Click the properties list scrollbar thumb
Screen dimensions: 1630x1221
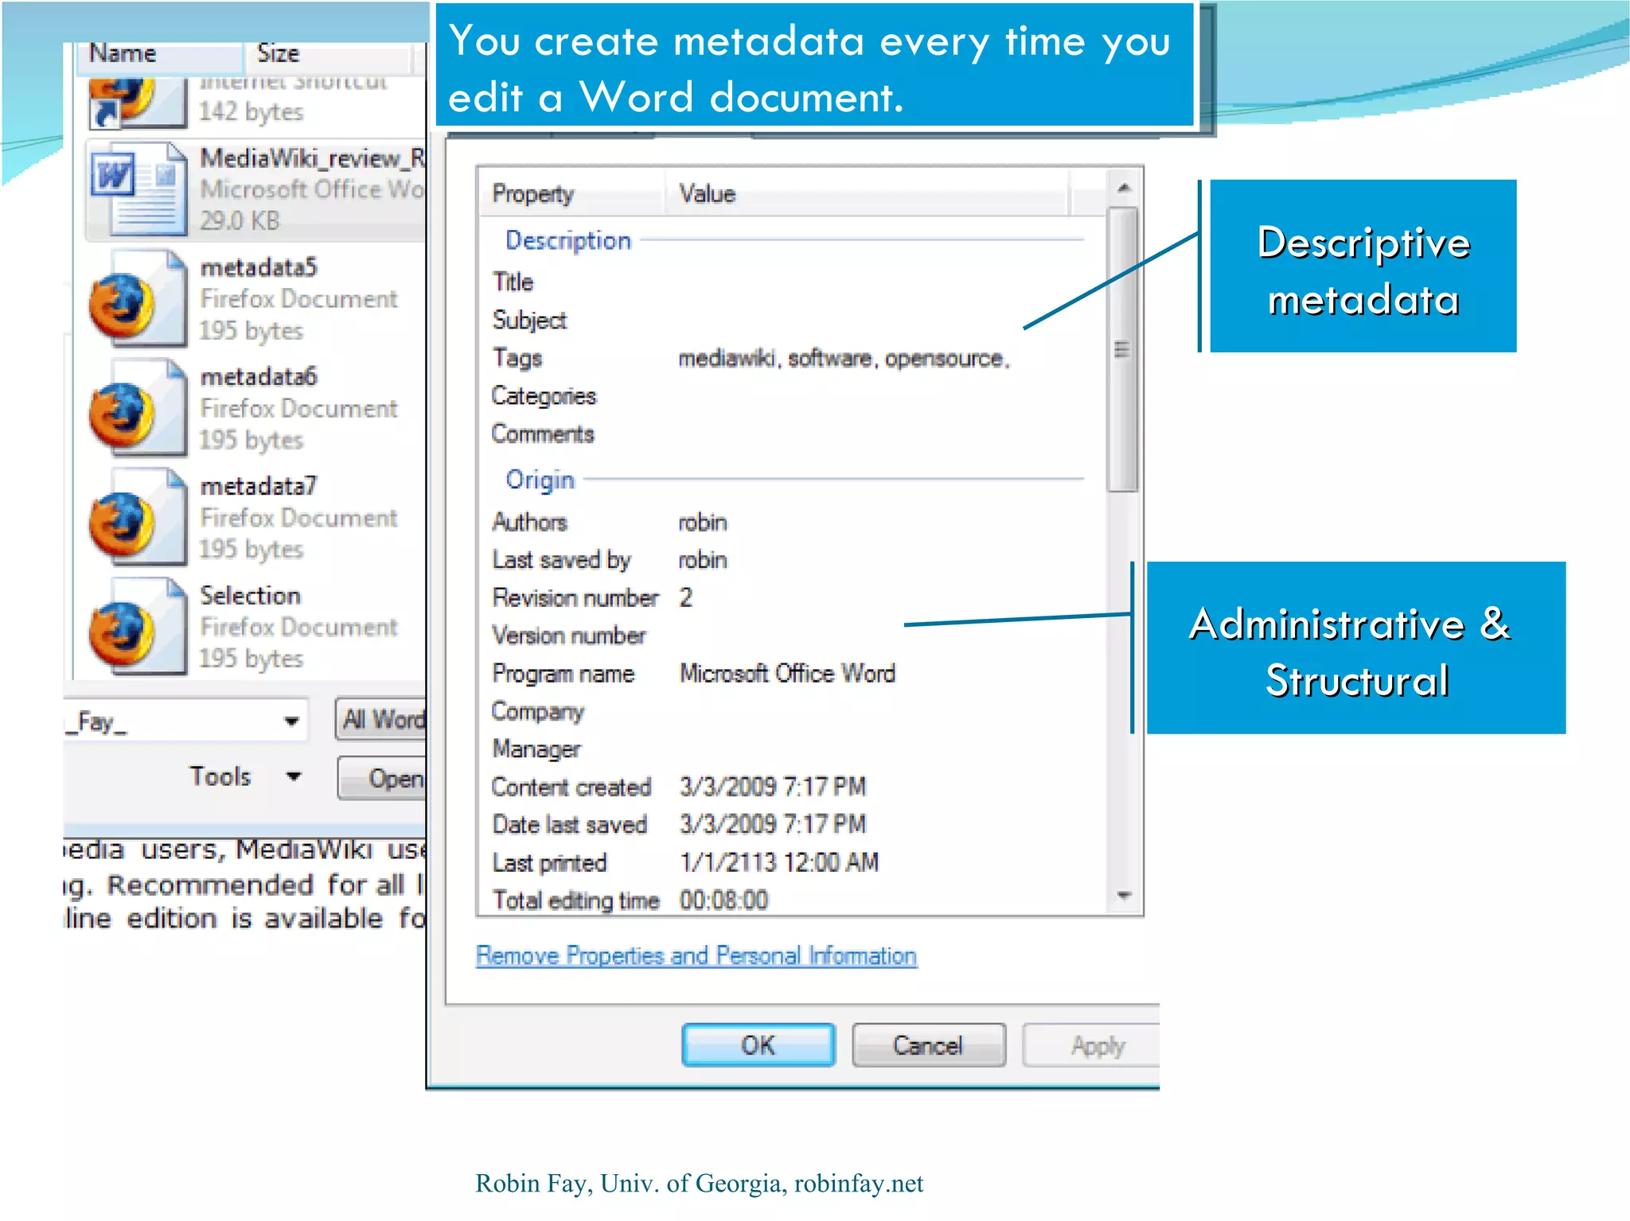coord(1123,350)
